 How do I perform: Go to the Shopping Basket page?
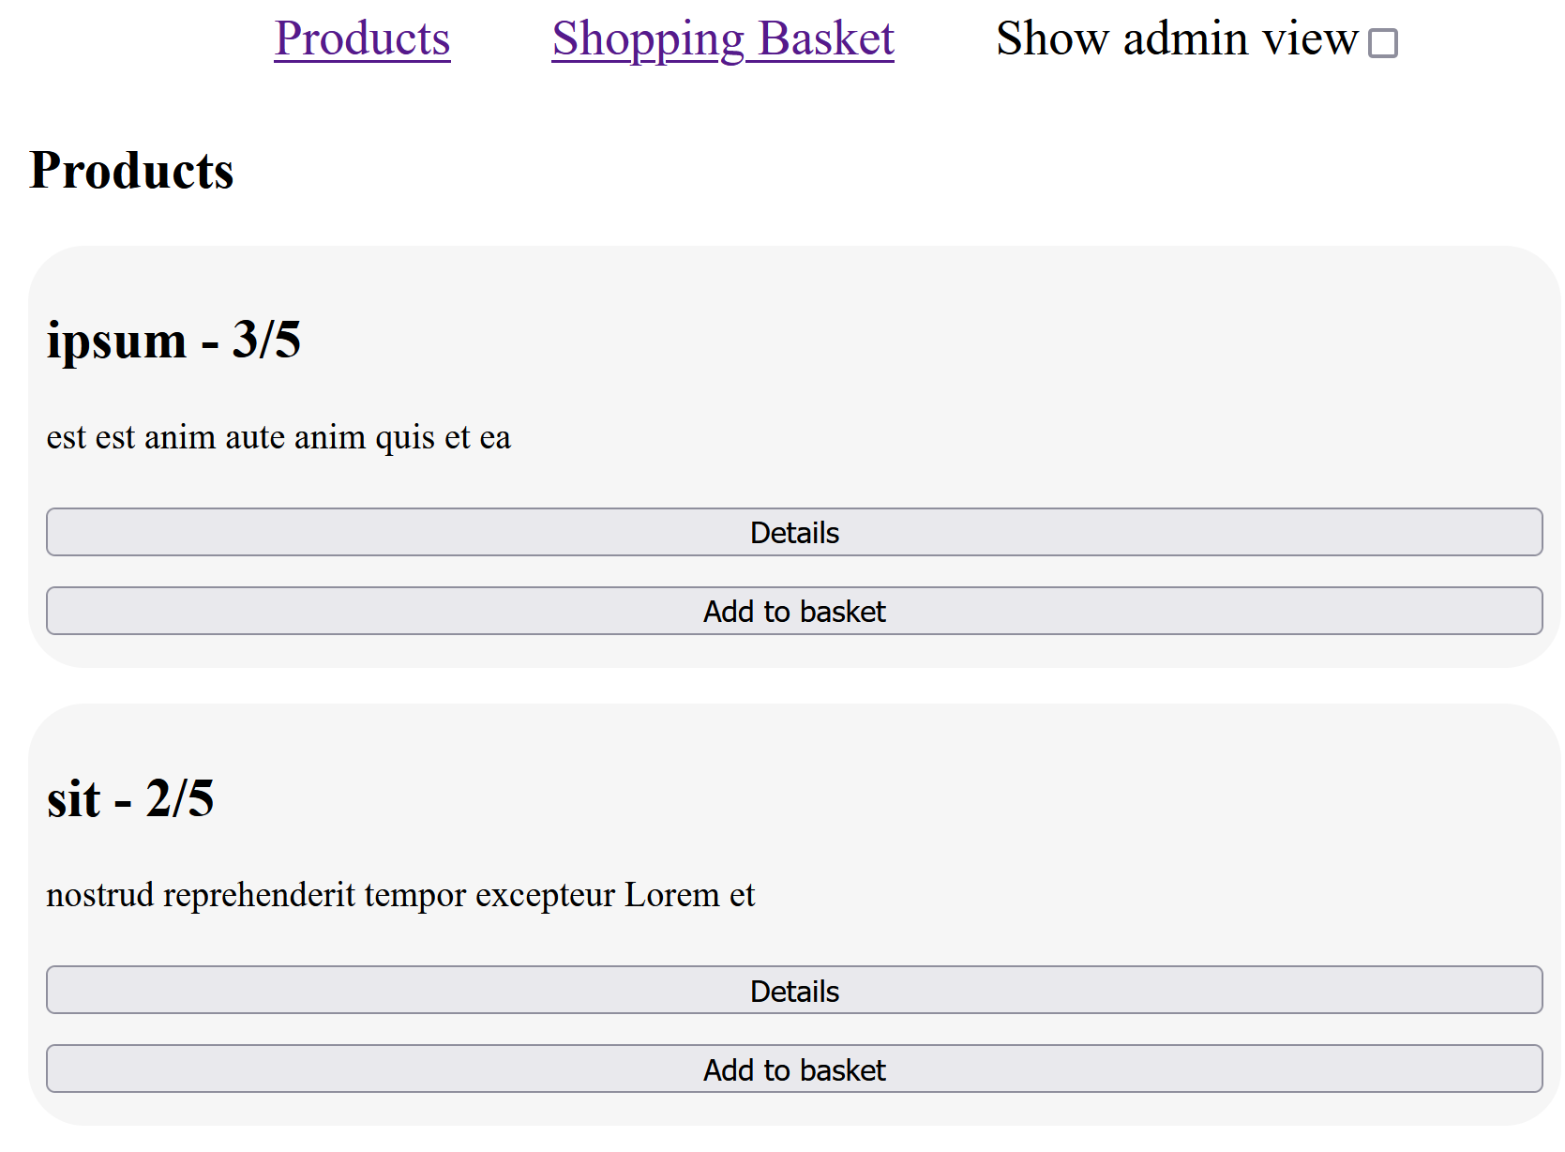point(722,39)
